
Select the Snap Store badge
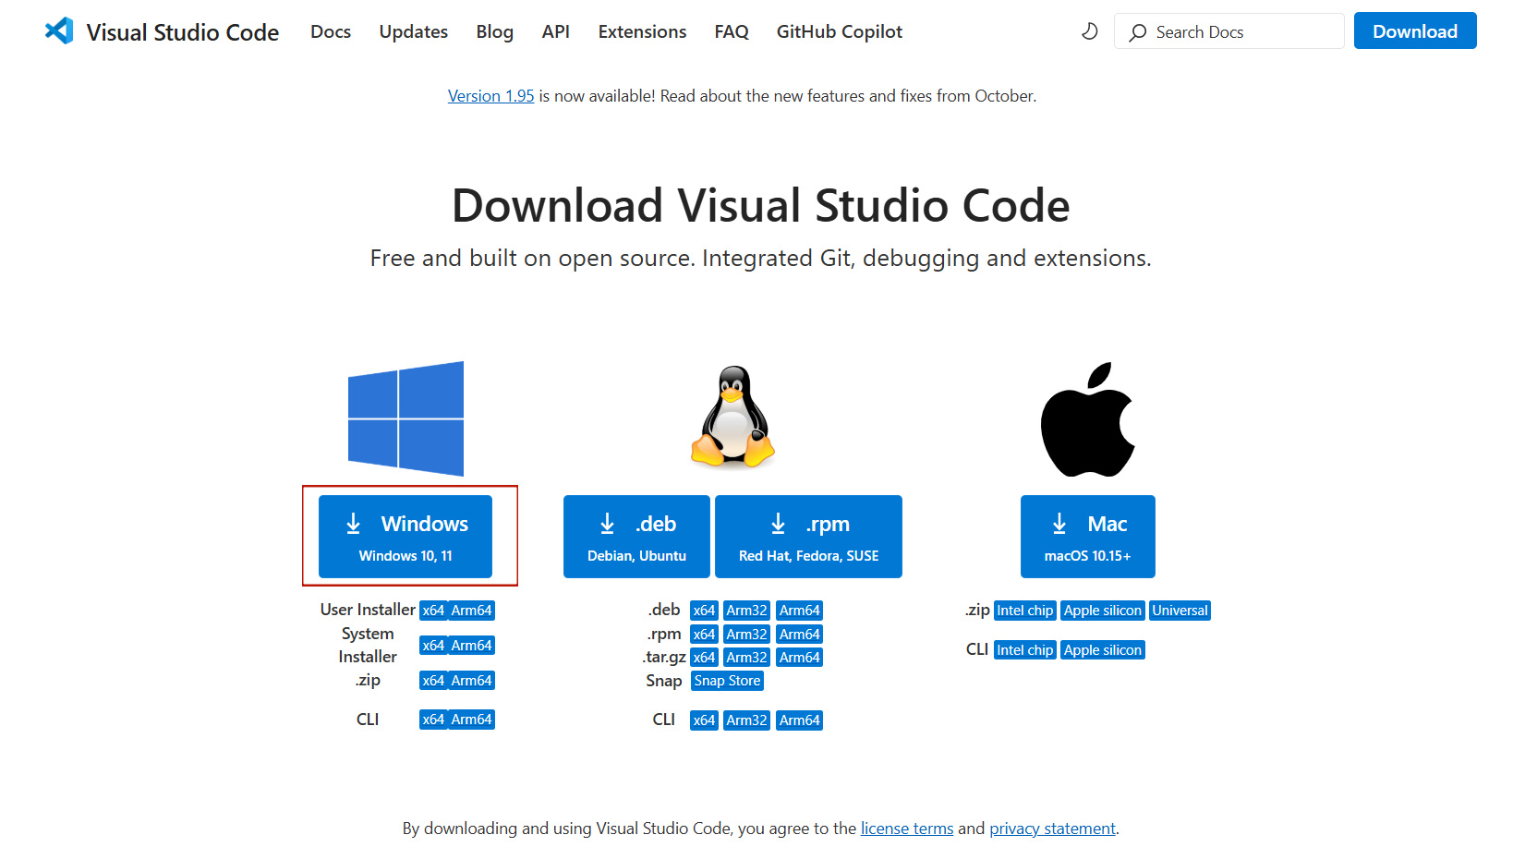click(727, 681)
